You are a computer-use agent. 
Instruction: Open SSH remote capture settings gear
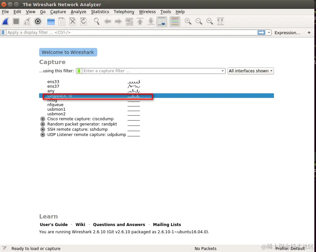(43, 129)
